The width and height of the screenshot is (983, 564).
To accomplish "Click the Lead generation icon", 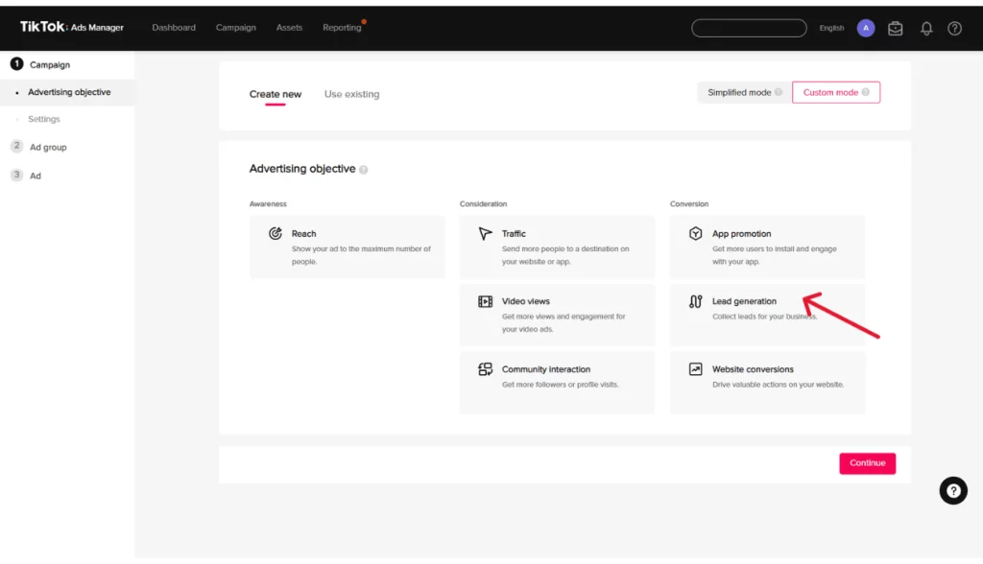I will (x=695, y=301).
